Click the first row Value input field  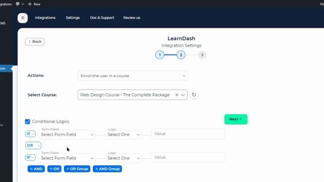click(188, 133)
